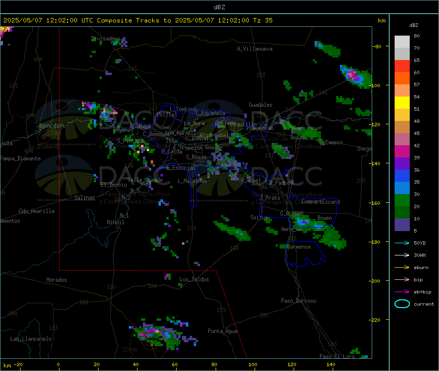
Task: Click the Pampa_Diamante location label
Action: pos(20,158)
